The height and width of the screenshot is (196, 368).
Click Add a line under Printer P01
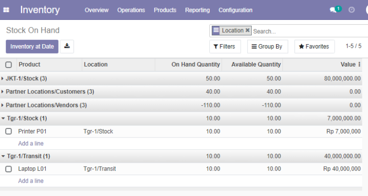pos(31,143)
